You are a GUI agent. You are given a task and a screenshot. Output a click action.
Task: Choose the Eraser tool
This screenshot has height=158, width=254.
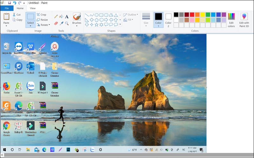[x=56, y=23]
